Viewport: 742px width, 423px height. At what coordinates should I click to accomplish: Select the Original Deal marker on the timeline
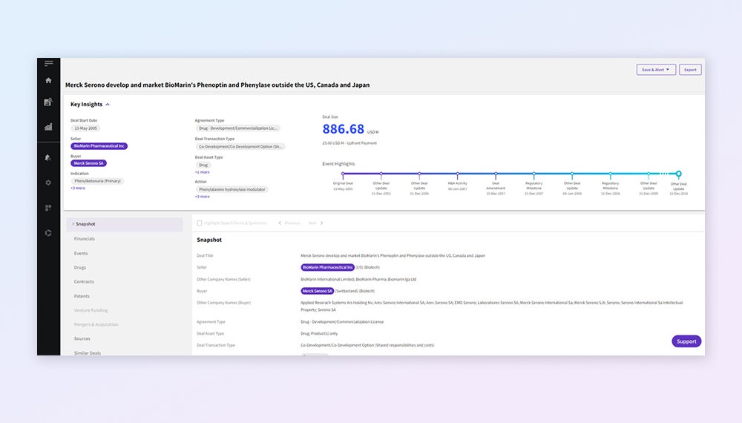(343, 174)
